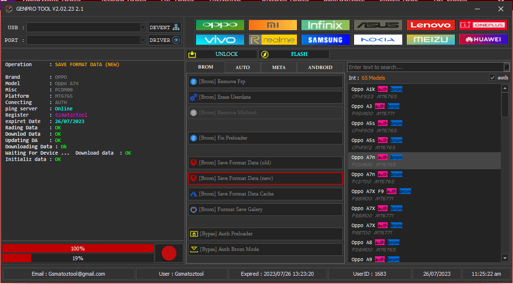Click the [Bypas] Auth Brom Mode icon
Screen dimensions: 513x284
click(195, 249)
